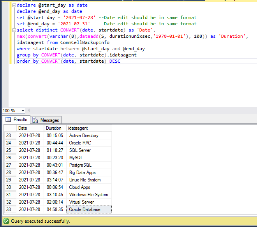
Task: Click the Query executed successfully status text
Action: click(x=40, y=221)
